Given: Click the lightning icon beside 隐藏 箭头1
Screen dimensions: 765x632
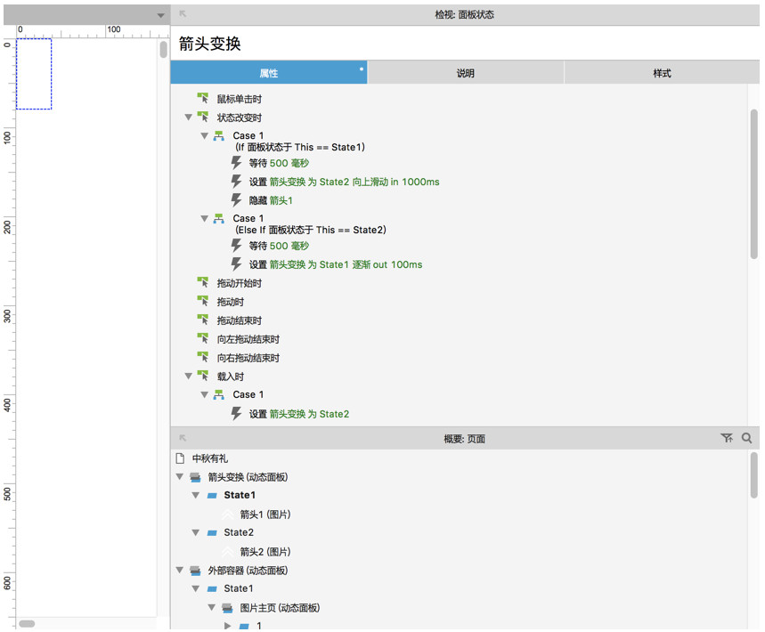Looking at the screenshot, I should coord(237,200).
